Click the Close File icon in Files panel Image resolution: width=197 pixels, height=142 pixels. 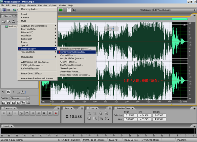pos(9,21)
